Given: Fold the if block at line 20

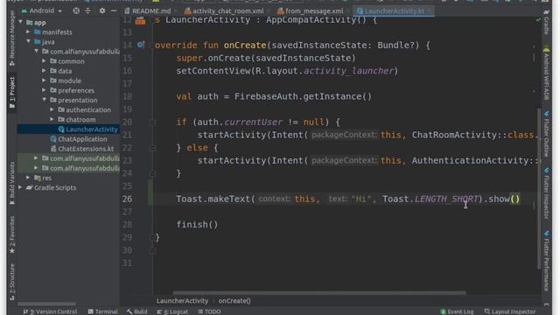Looking at the screenshot, I should 152,122.
